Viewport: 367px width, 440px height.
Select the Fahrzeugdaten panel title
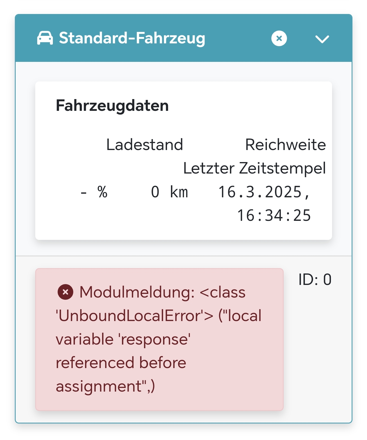click(112, 106)
